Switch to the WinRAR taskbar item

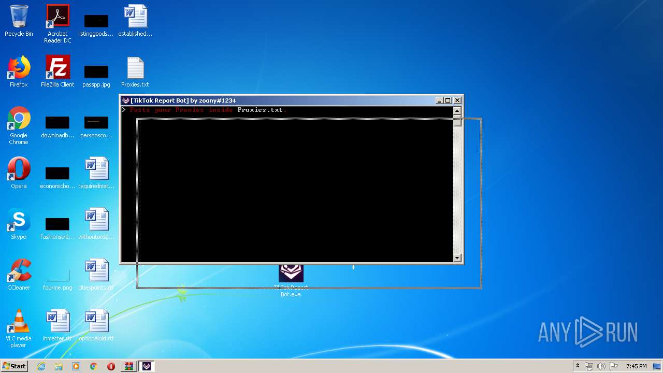128,366
